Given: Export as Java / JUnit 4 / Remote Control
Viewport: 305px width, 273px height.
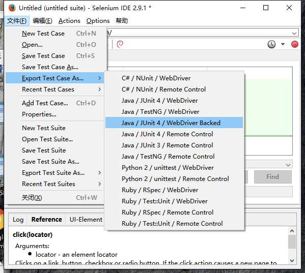Looking at the screenshot, I should coord(174,134).
